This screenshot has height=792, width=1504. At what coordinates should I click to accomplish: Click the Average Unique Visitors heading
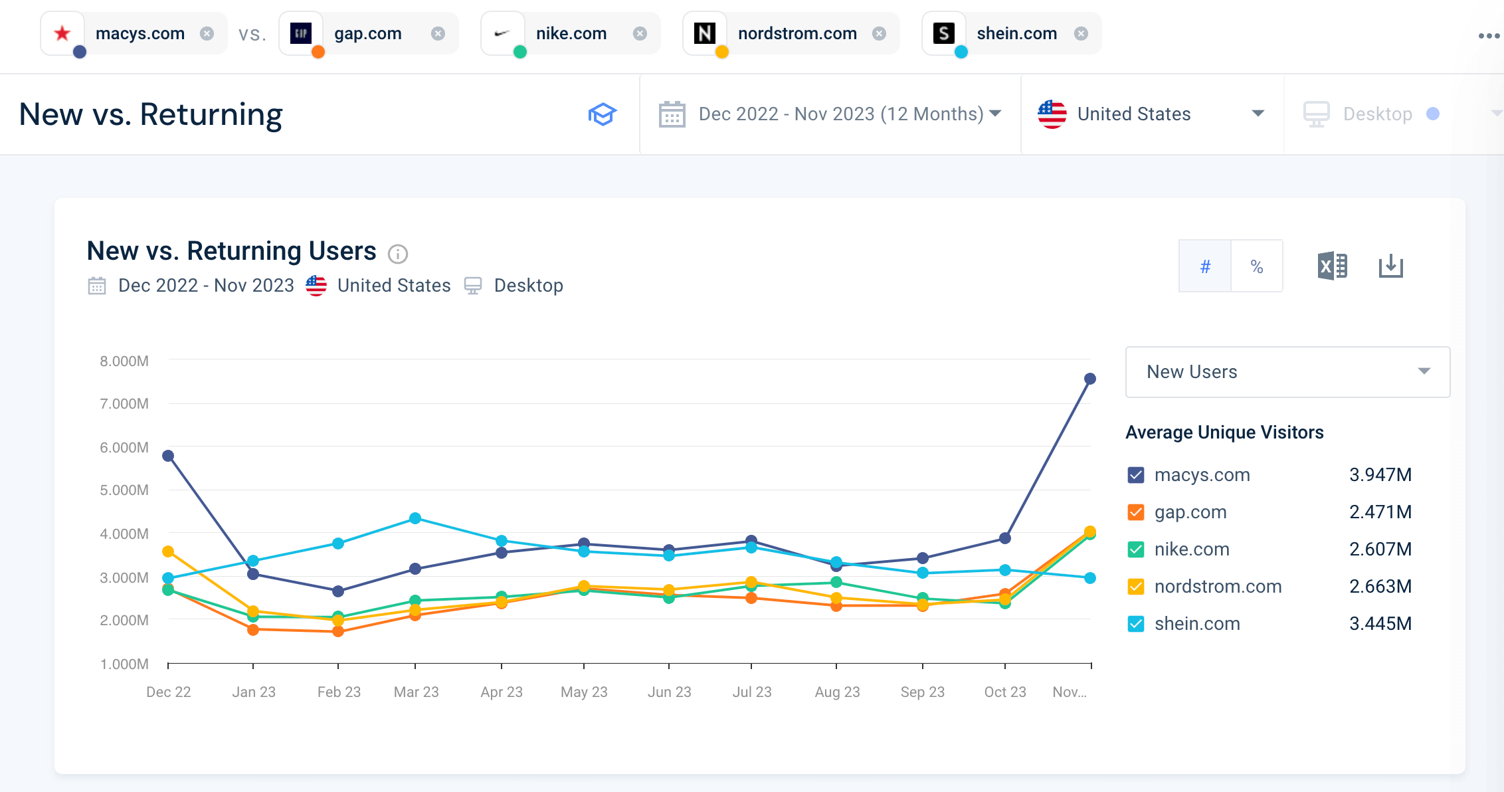coord(1224,433)
